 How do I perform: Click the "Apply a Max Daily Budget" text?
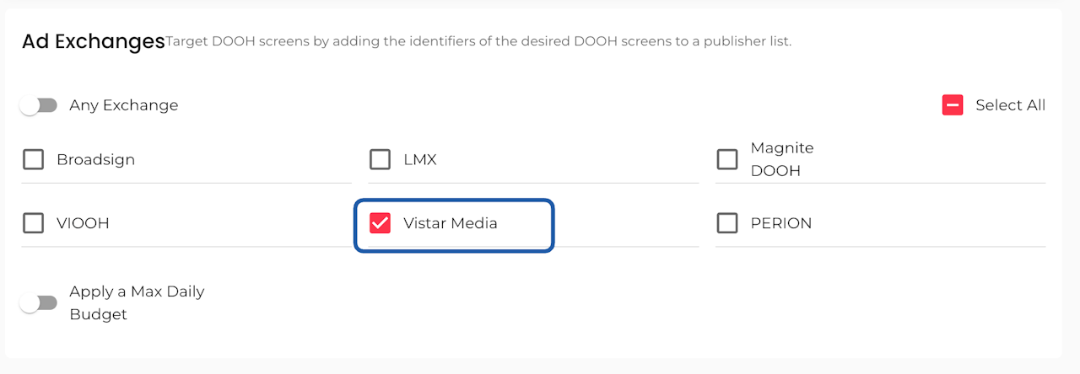point(137,302)
